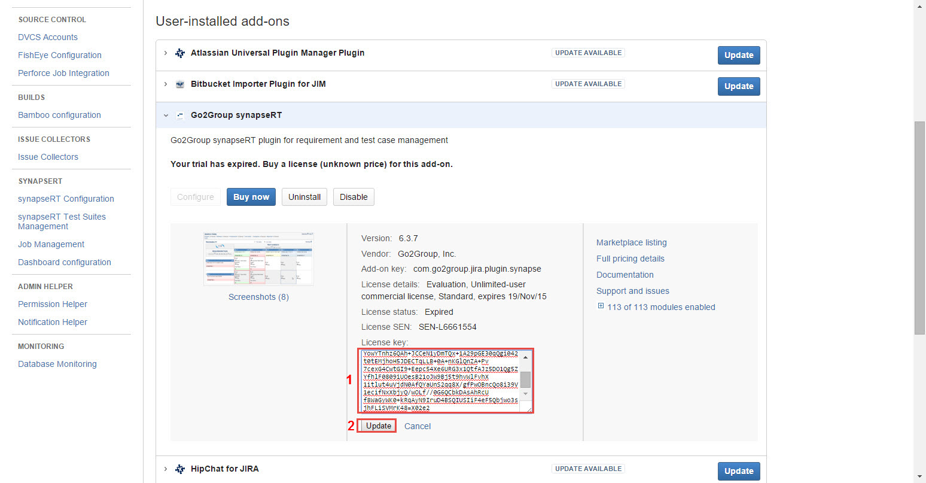Expand the HipChat for JIRA row
This screenshot has width=926, height=483.
click(166, 469)
